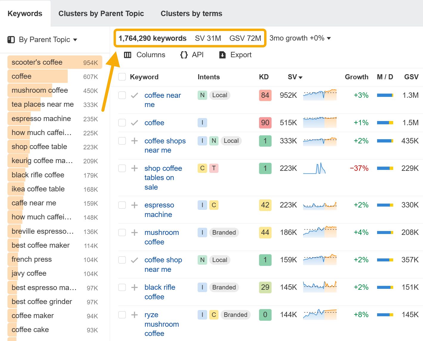Open the 3mo growth dropdown

[x=329, y=38]
